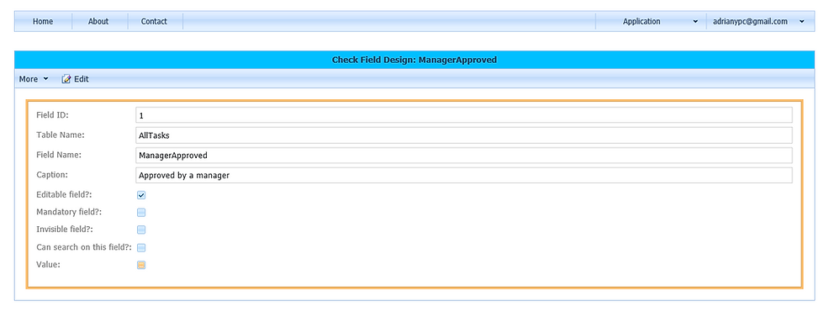Click the Field ID input box

click(463, 115)
